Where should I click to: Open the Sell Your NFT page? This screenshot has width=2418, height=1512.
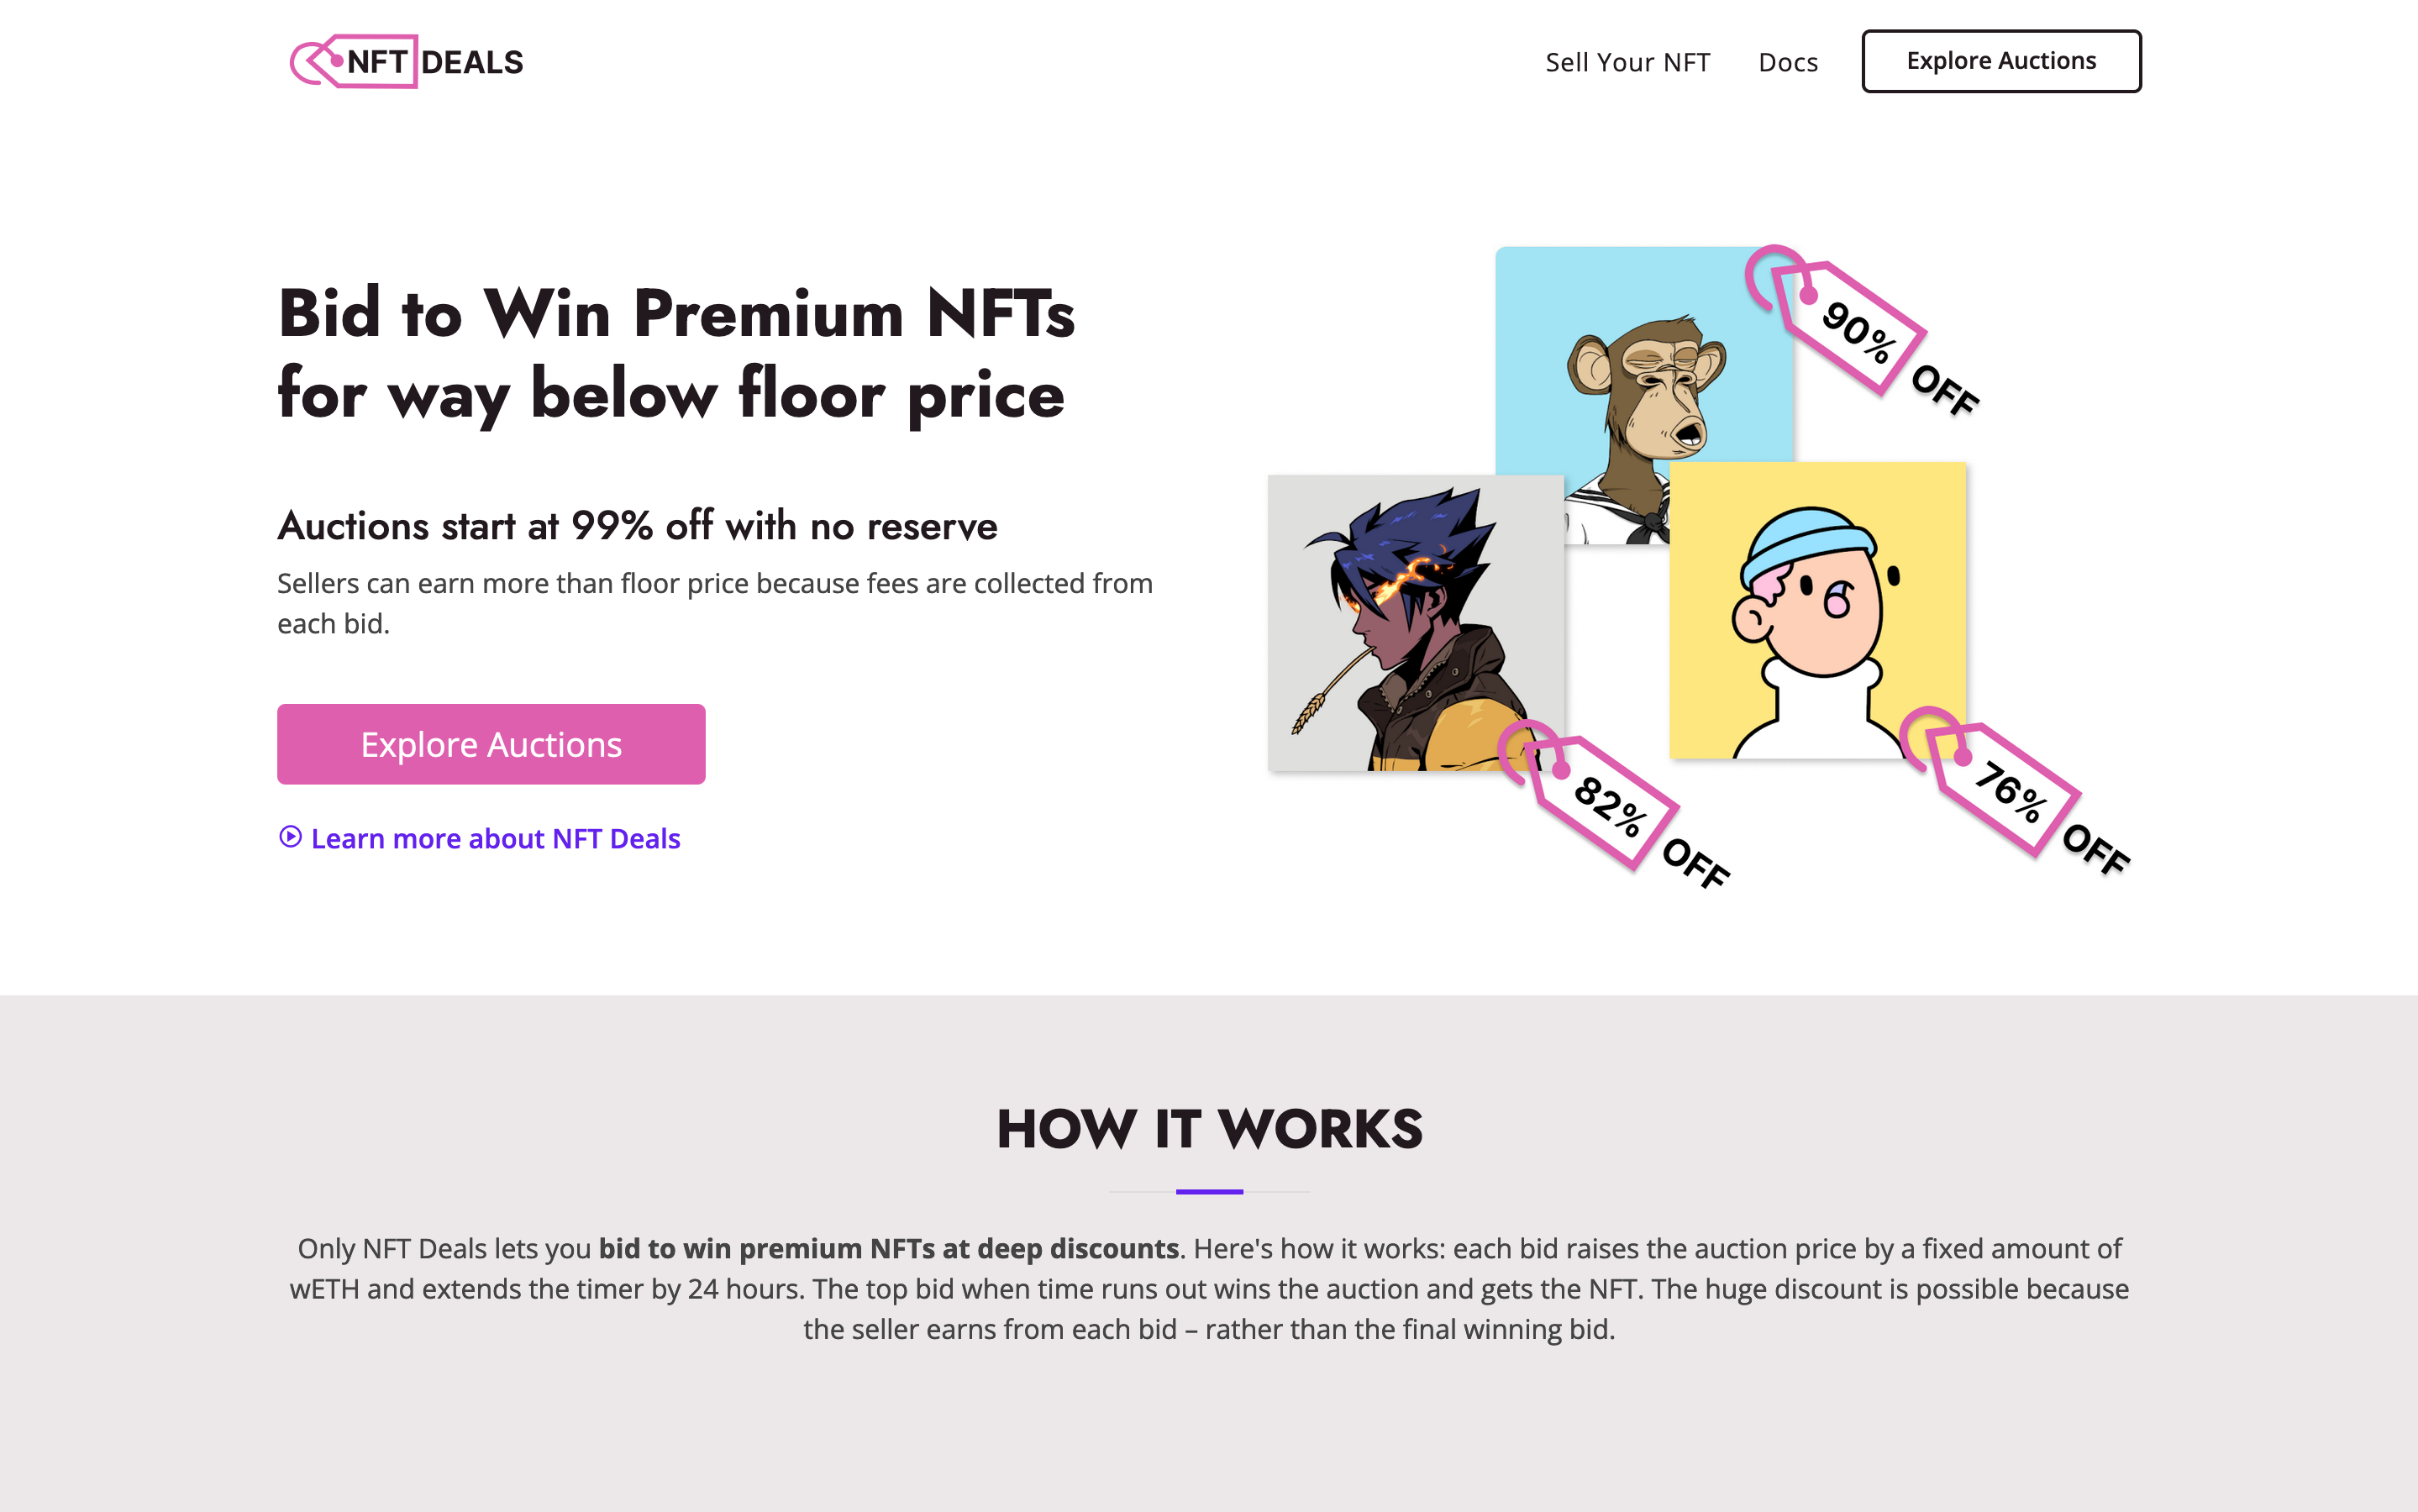pos(1628,61)
